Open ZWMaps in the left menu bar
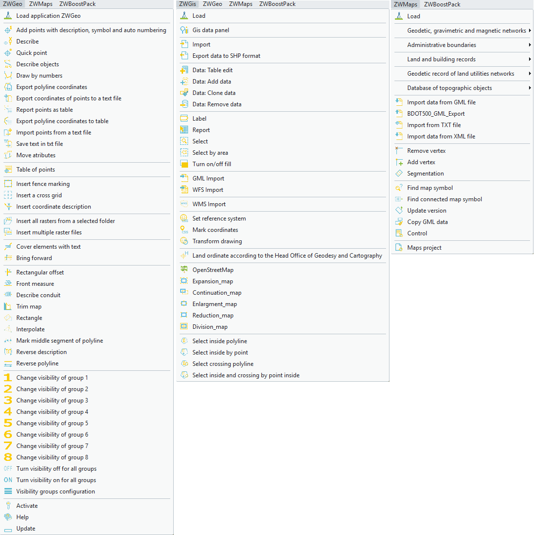 41,4
